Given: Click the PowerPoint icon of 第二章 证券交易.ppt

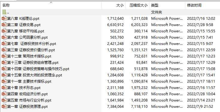Looking at the screenshot, I should pos(4,25).
